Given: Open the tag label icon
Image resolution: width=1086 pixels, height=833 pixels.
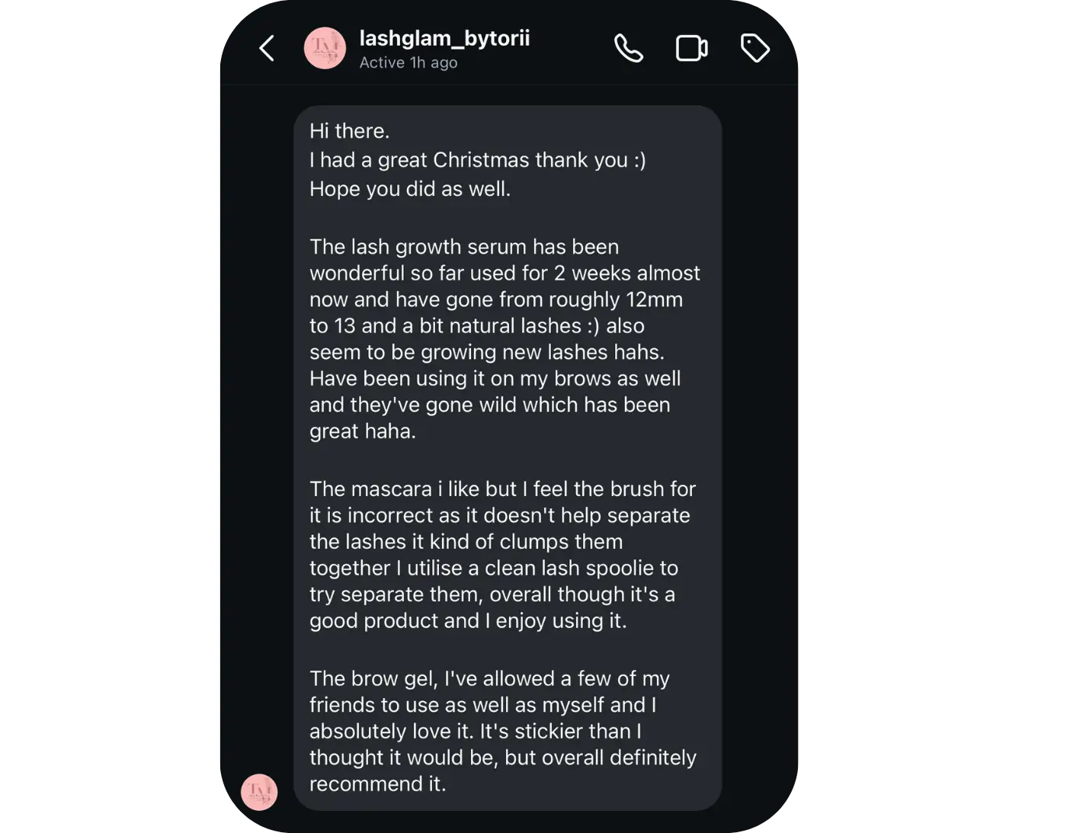Looking at the screenshot, I should point(754,49).
